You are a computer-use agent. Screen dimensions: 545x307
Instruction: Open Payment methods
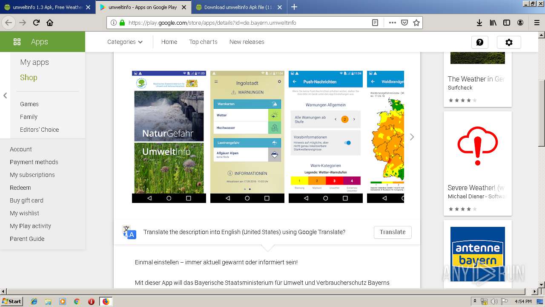(34, 162)
